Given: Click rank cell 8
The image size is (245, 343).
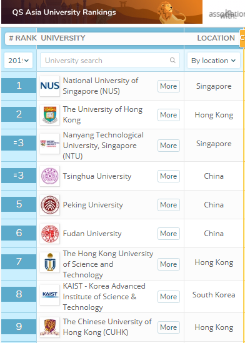Looking at the screenshot, I should 19,294.
